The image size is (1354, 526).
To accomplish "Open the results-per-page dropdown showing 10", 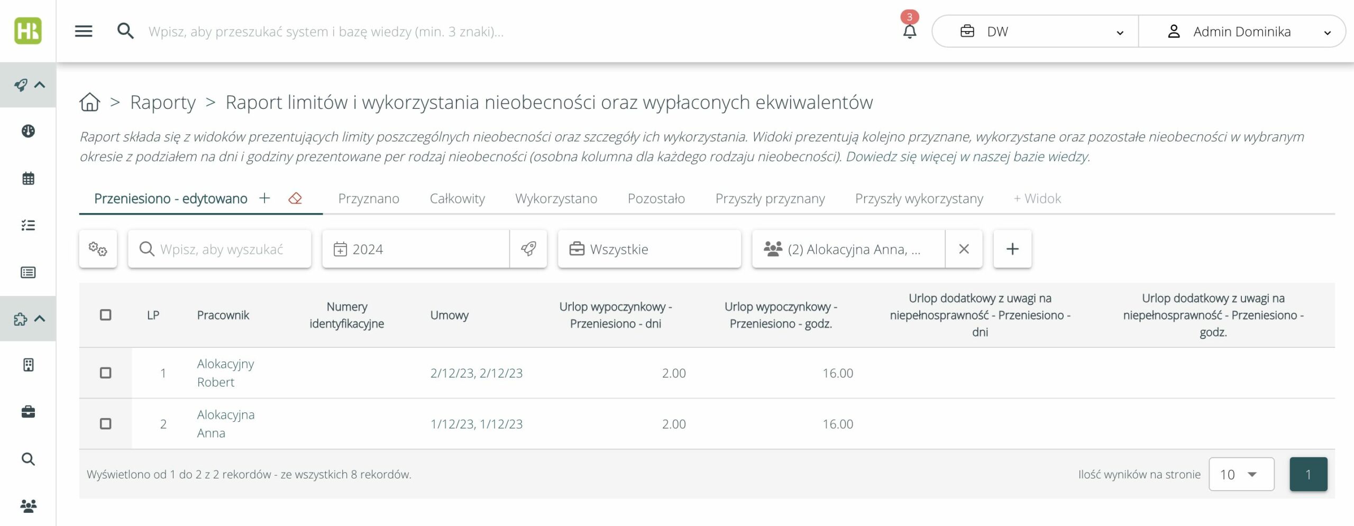I will (x=1241, y=474).
